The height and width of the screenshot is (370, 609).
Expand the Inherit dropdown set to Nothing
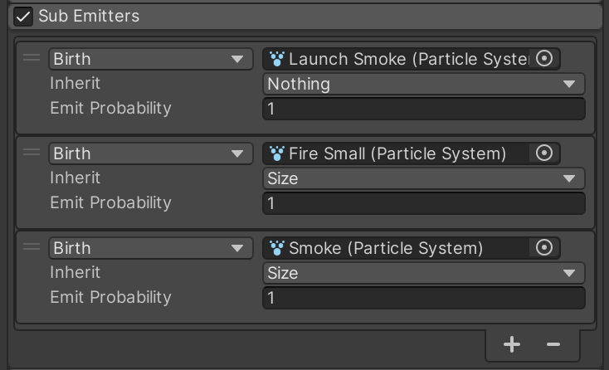click(423, 84)
